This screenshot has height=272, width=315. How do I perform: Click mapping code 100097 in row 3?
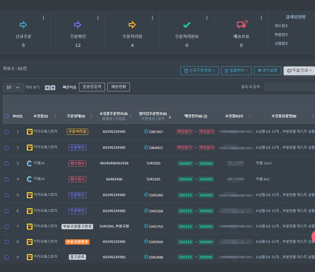(185, 164)
